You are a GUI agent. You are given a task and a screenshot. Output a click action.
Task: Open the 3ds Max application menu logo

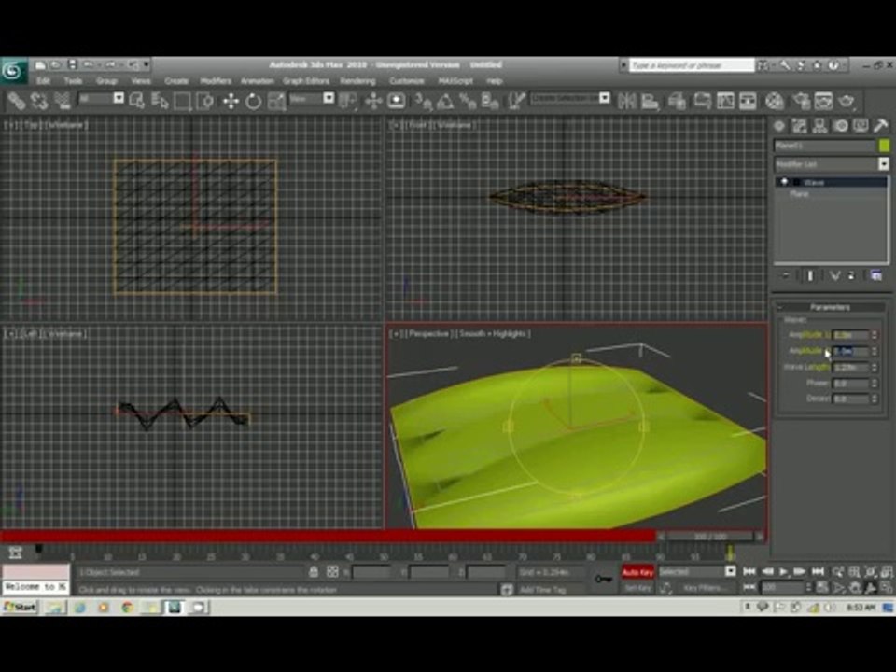12,71
